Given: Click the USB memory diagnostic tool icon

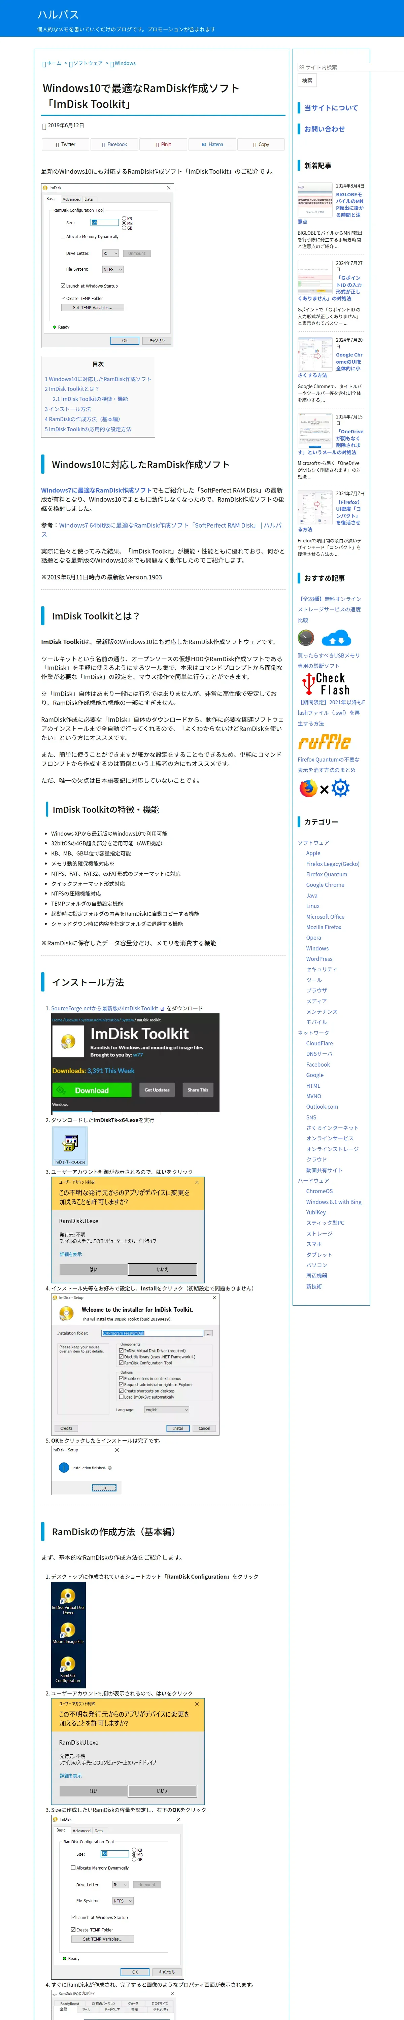Looking at the screenshot, I should tap(306, 638).
